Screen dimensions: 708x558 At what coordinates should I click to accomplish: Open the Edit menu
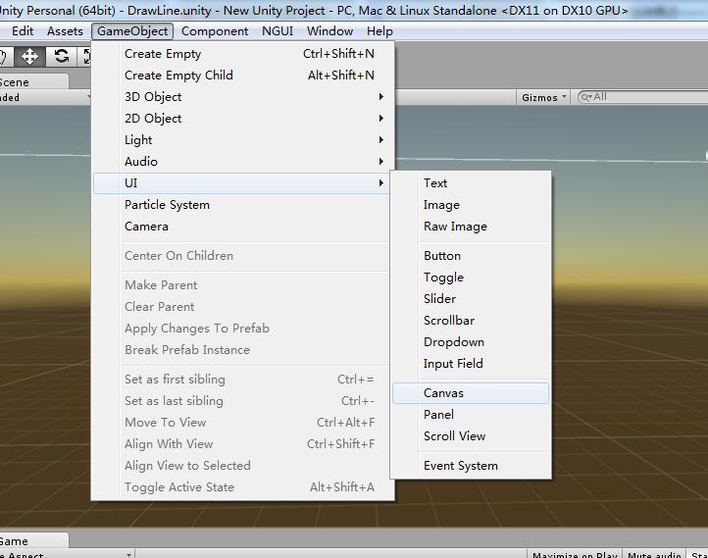tap(23, 31)
